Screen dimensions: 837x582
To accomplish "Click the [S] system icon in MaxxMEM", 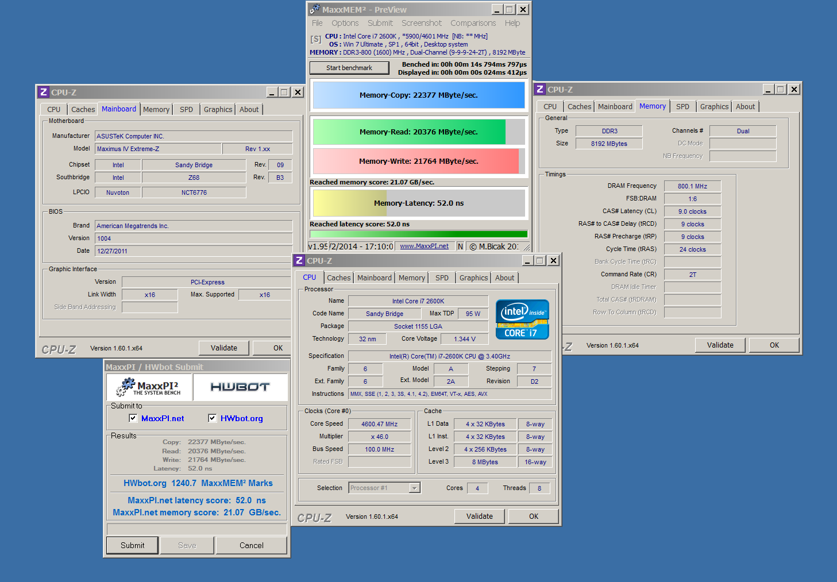I will pos(316,39).
